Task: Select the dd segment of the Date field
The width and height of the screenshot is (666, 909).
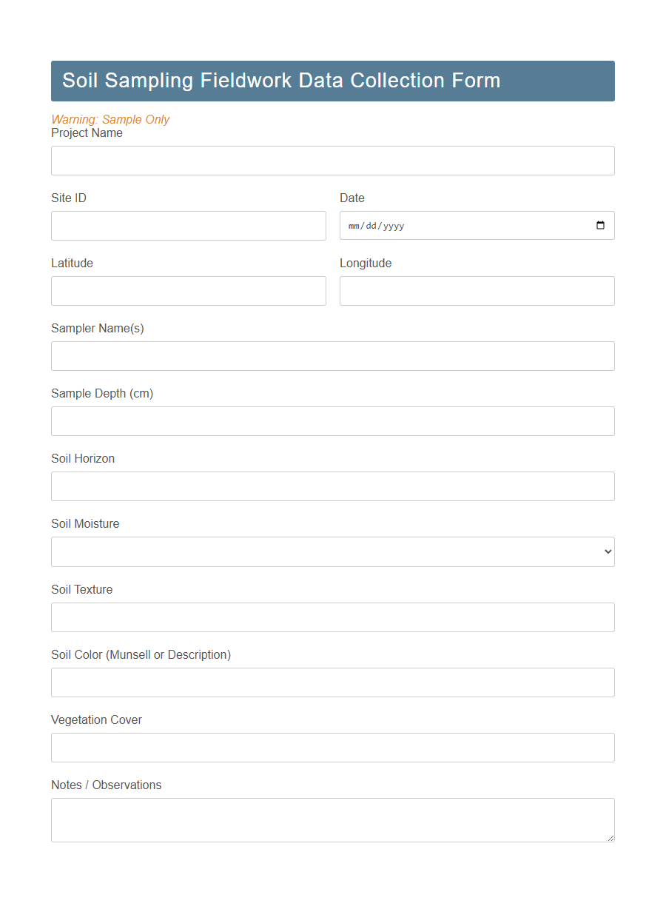Action: pos(371,226)
